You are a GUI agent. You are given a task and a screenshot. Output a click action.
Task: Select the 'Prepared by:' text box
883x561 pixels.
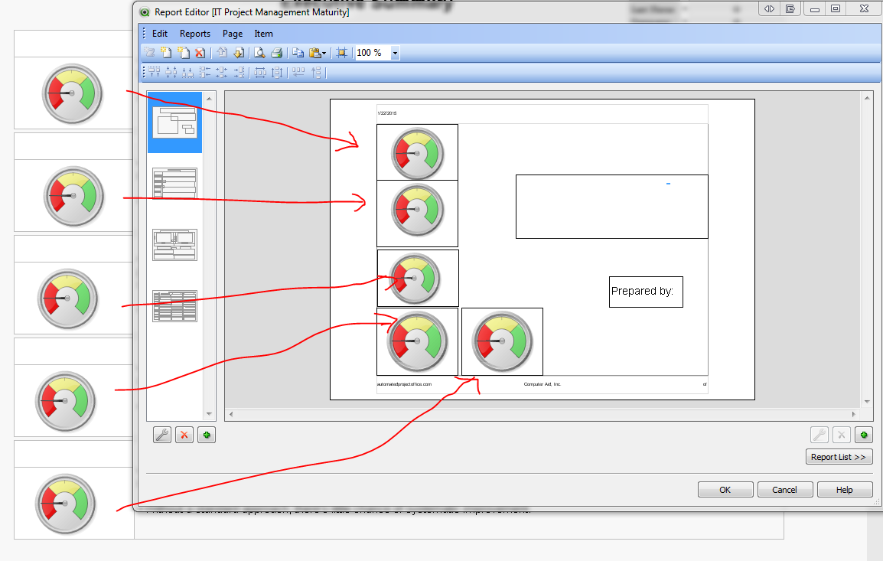646,292
